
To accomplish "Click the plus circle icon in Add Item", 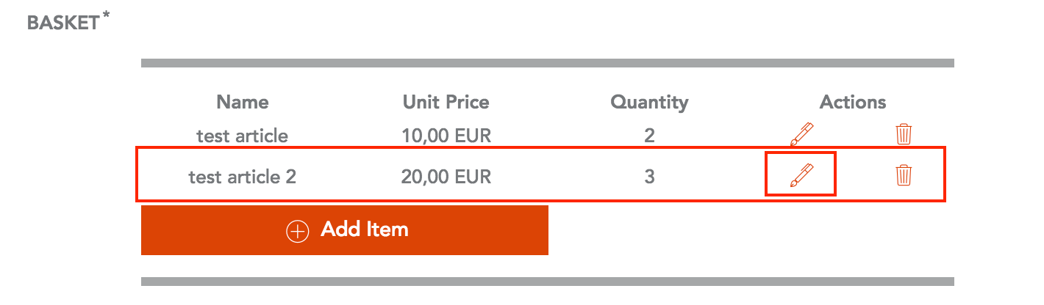I will tap(297, 231).
